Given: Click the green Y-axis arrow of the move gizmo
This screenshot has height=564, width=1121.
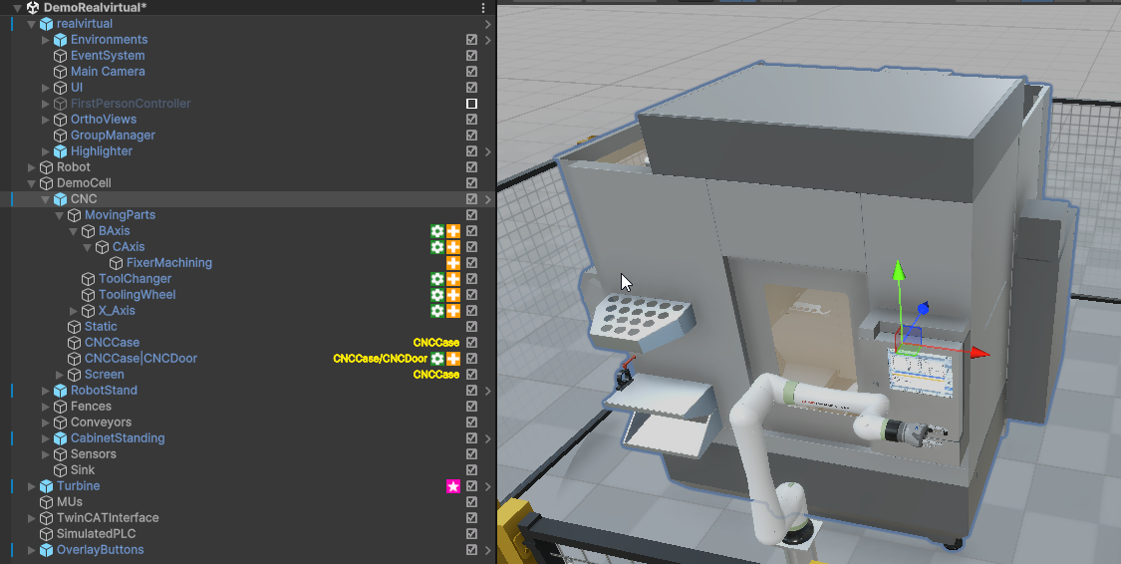Looking at the screenshot, I should pyautogui.click(x=898, y=271).
